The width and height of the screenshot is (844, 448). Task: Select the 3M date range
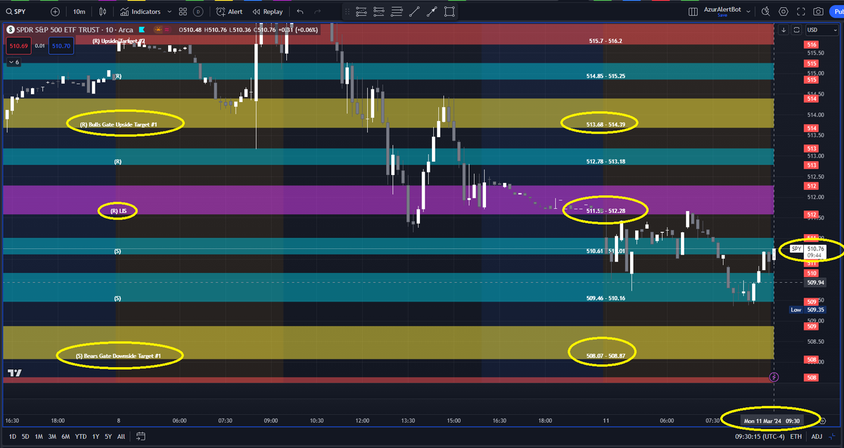tap(53, 436)
